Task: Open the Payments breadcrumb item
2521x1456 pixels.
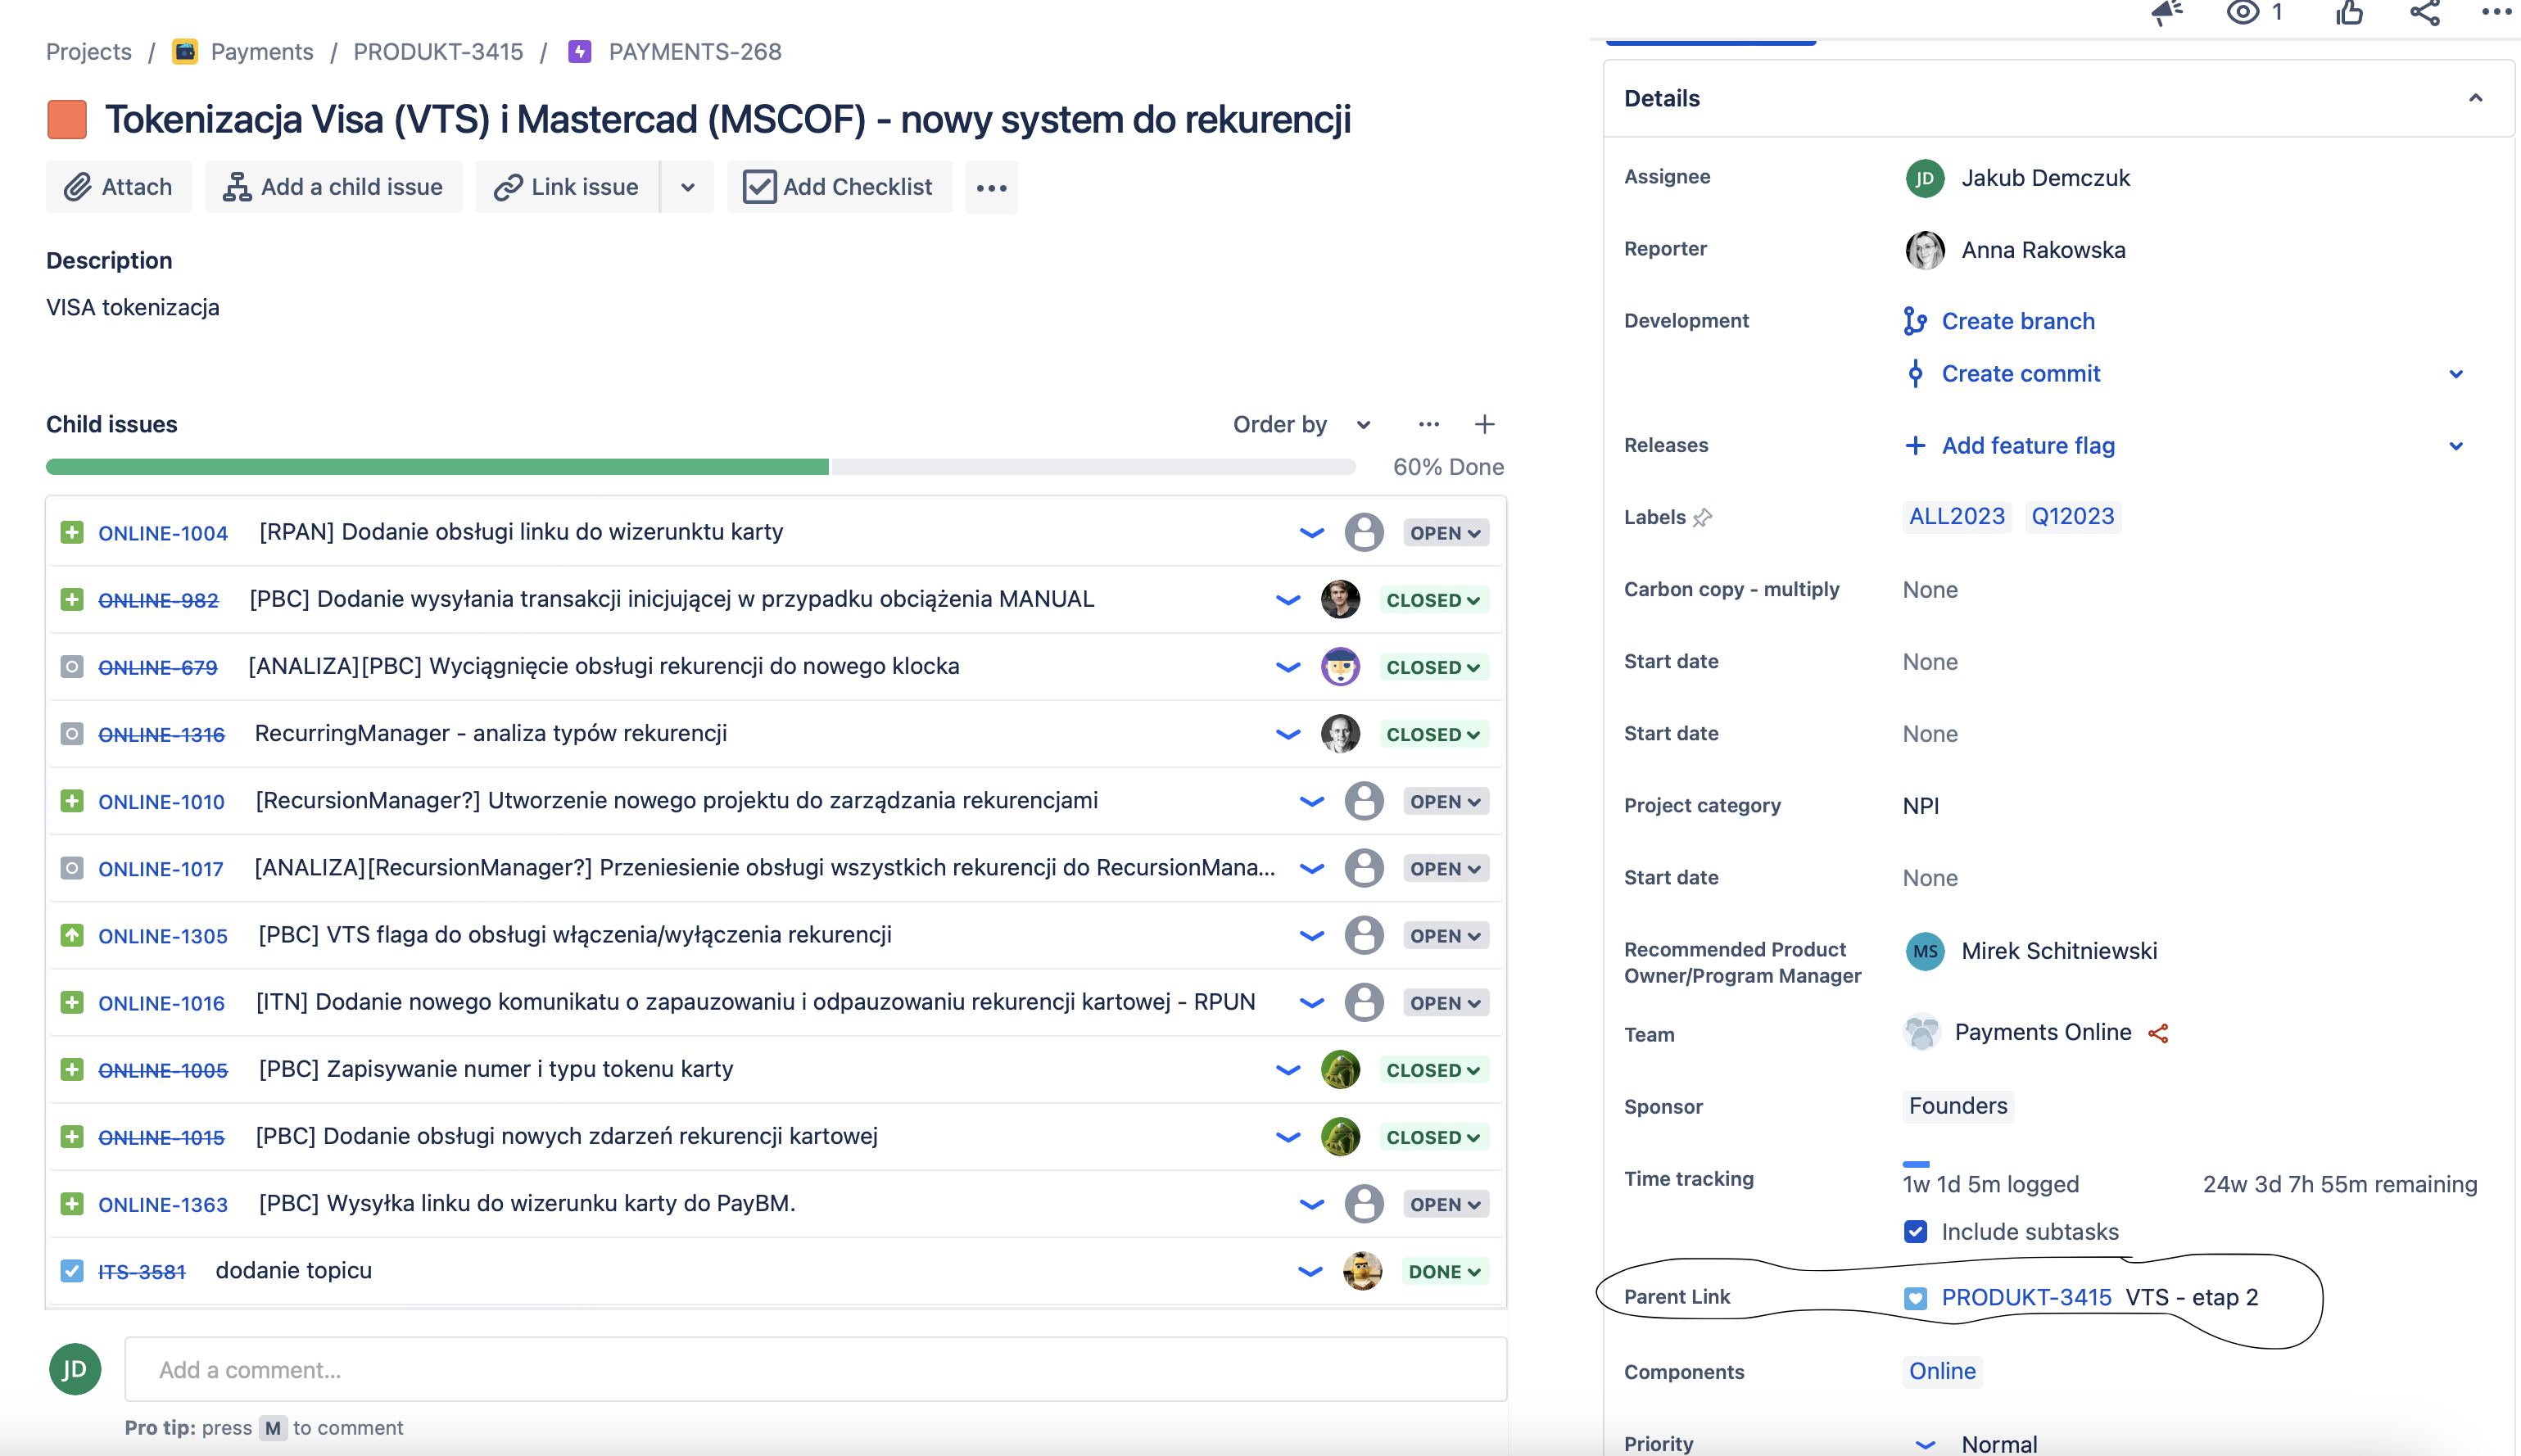Action: click(261, 52)
